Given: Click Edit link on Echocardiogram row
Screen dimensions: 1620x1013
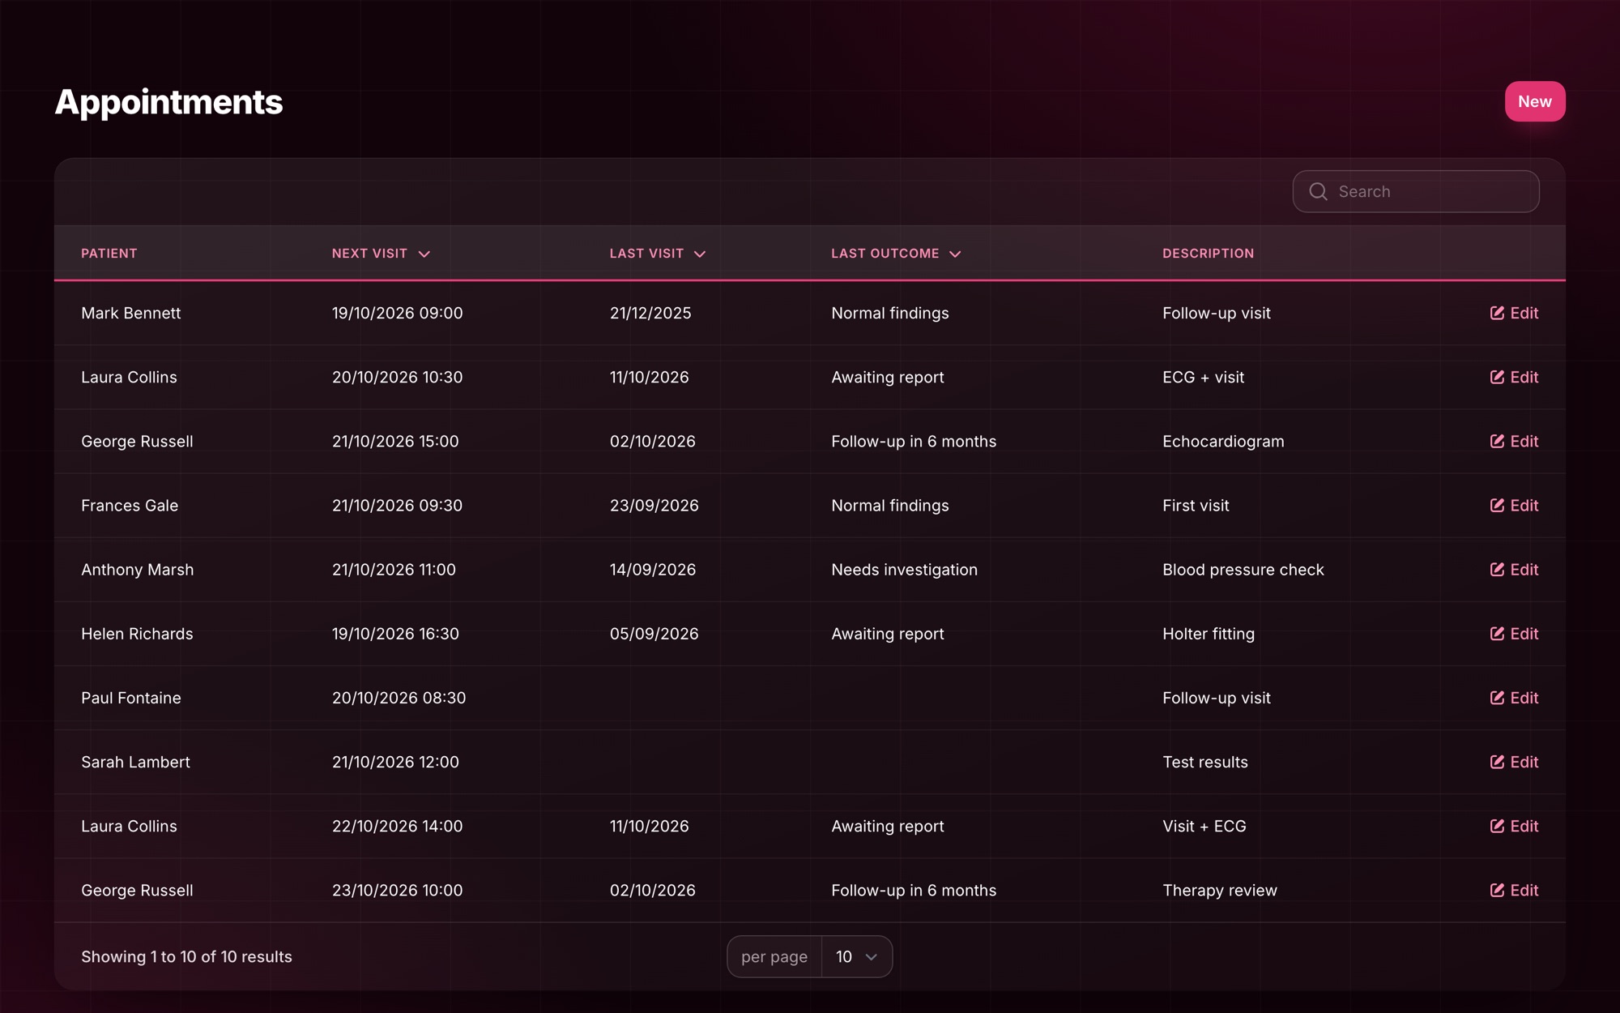Looking at the screenshot, I should (1514, 441).
